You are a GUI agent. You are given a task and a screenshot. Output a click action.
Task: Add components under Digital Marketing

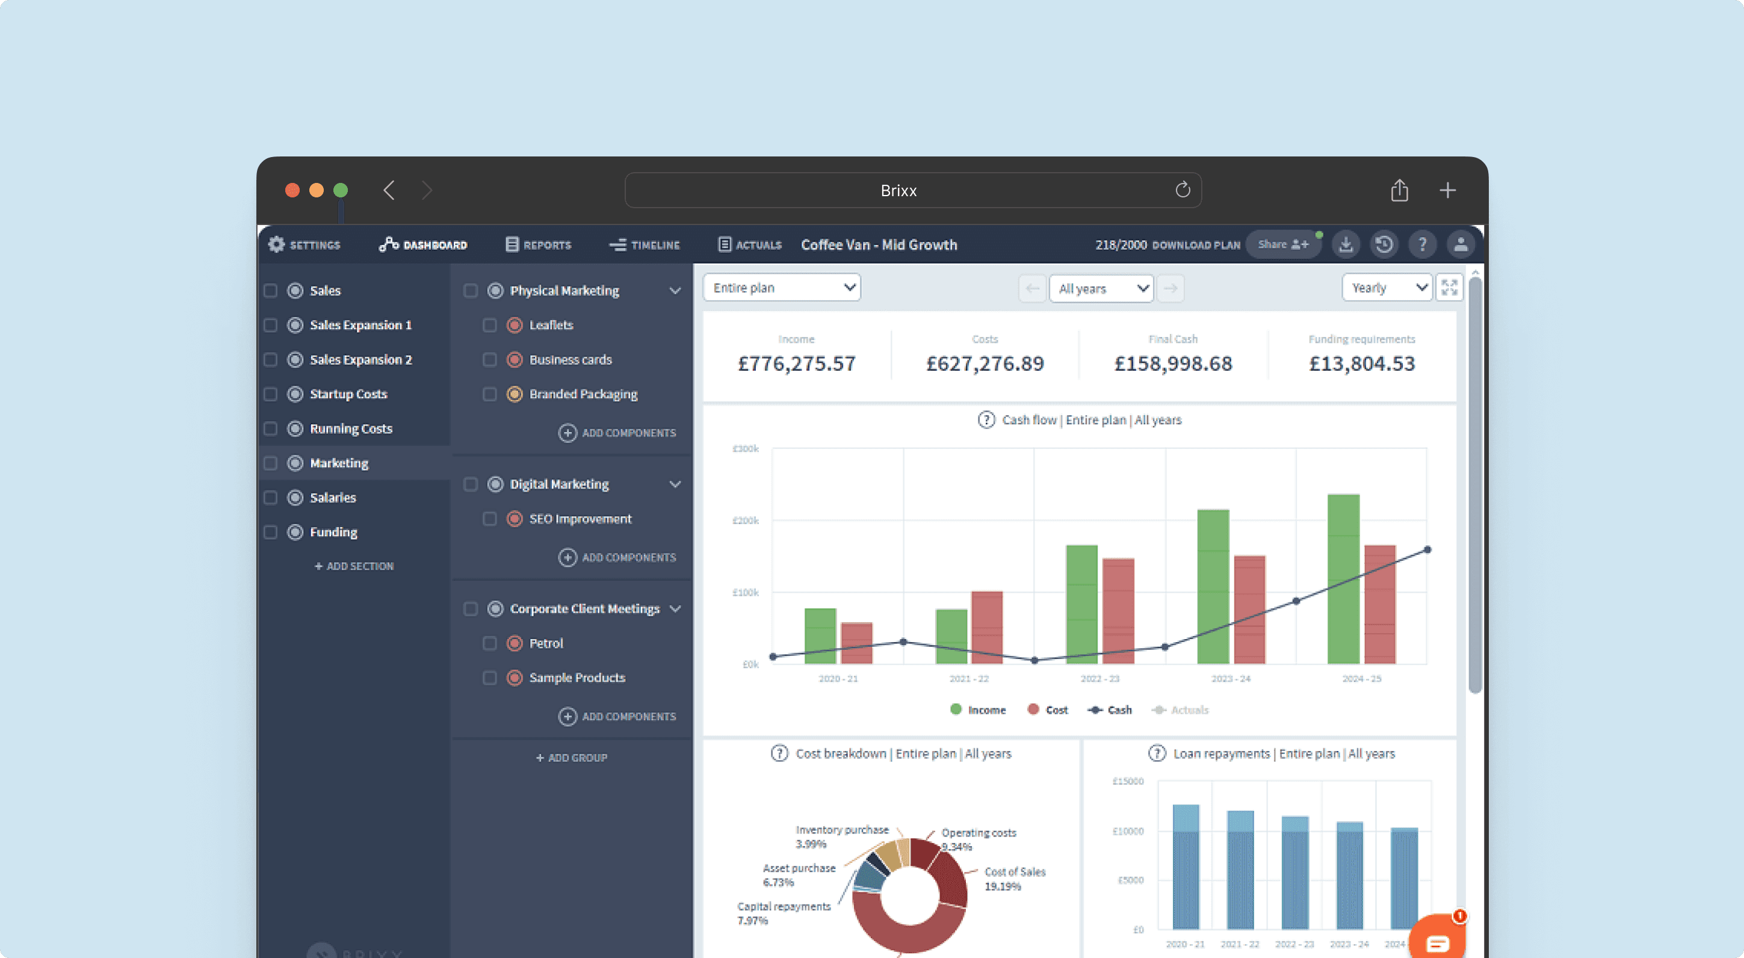pos(617,557)
